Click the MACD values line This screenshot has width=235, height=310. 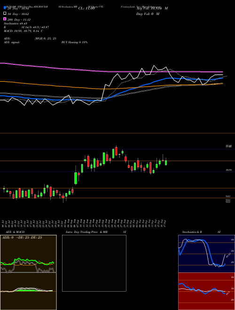(x=23, y=31)
